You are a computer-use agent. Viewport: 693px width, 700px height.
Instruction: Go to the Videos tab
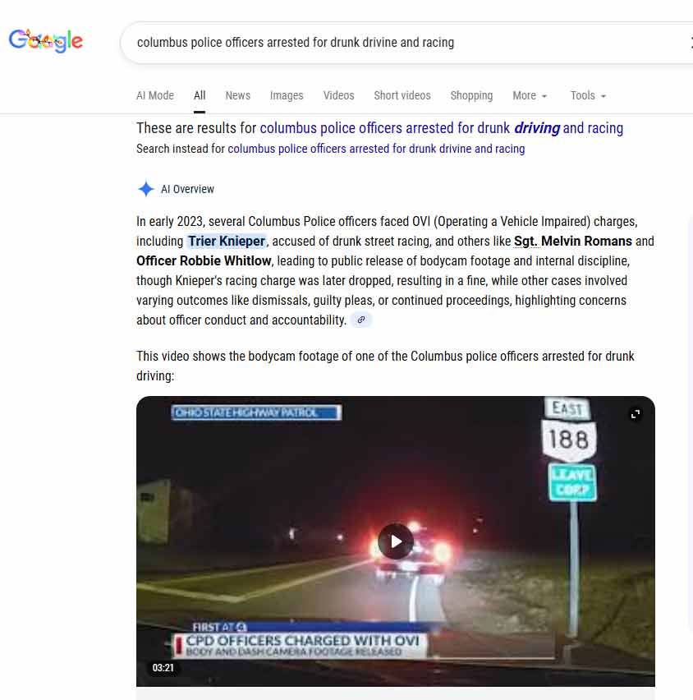338,95
